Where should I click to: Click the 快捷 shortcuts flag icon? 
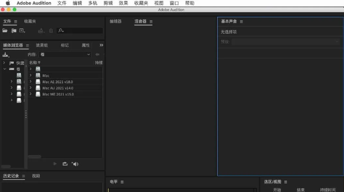pos(12,63)
